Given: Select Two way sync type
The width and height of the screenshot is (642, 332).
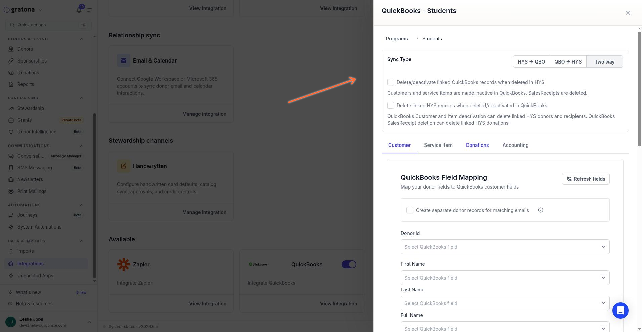Looking at the screenshot, I should click(x=605, y=61).
